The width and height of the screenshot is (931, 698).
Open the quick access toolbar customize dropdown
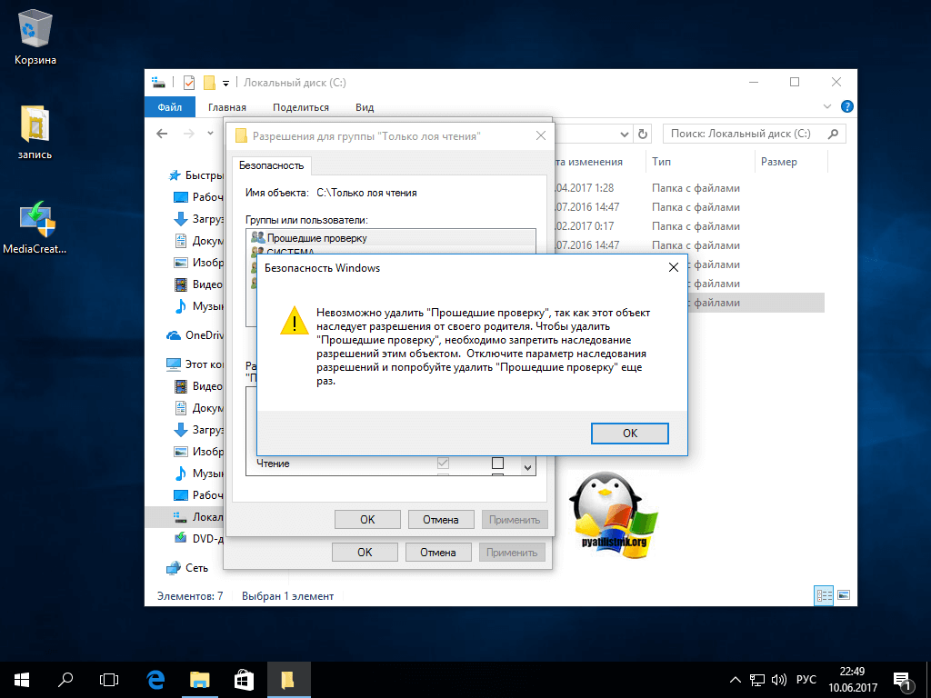(x=225, y=83)
